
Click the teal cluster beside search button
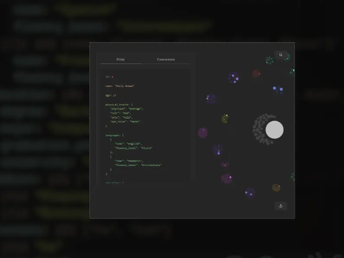tap(270, 61)
